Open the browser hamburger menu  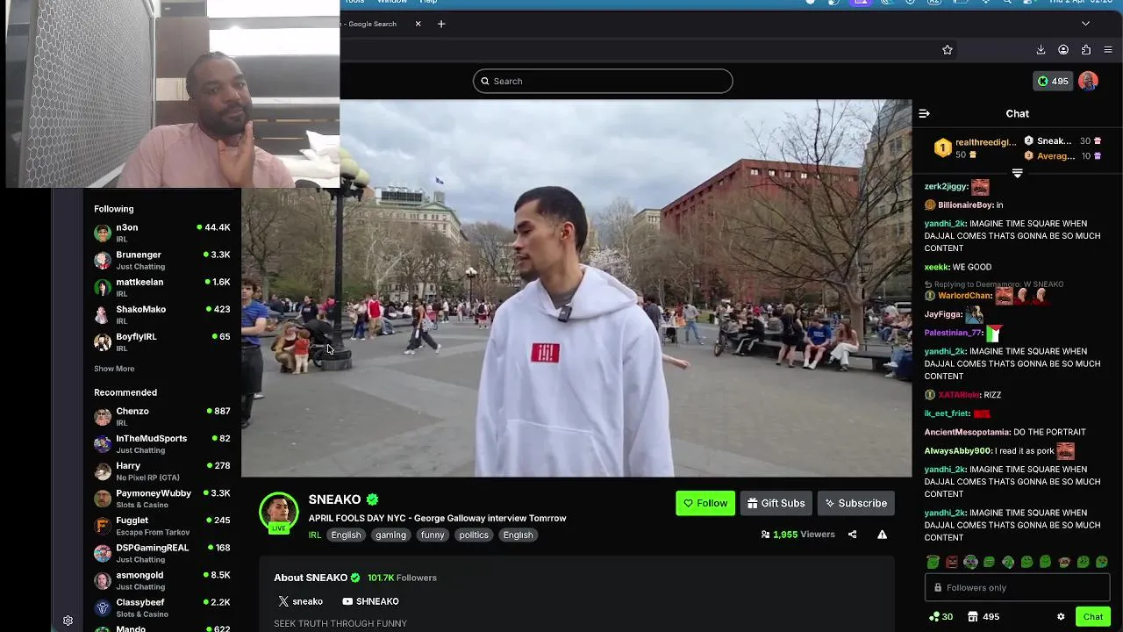[1108, 50]
